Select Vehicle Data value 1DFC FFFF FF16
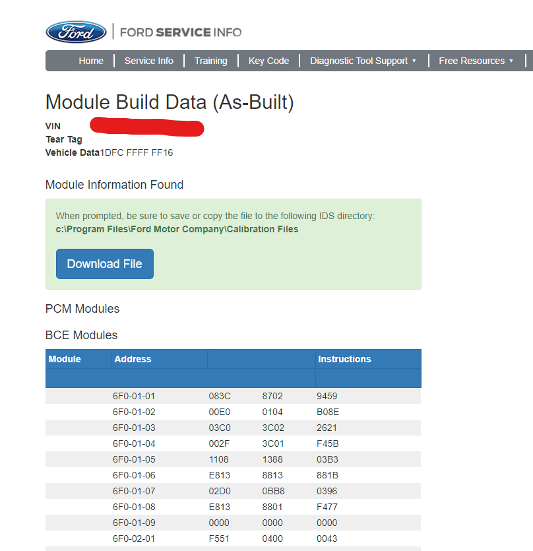The width and height of the screenshot is (533, 551). click(x=137, y=152)
